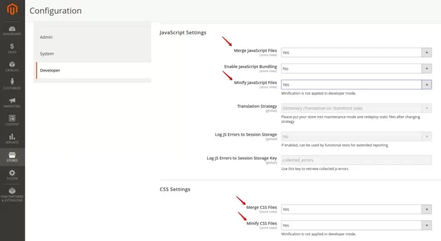Click the Magento logo icon
Image resolution: width=441 pixels, height=241 pixels.
pos(12,9)
